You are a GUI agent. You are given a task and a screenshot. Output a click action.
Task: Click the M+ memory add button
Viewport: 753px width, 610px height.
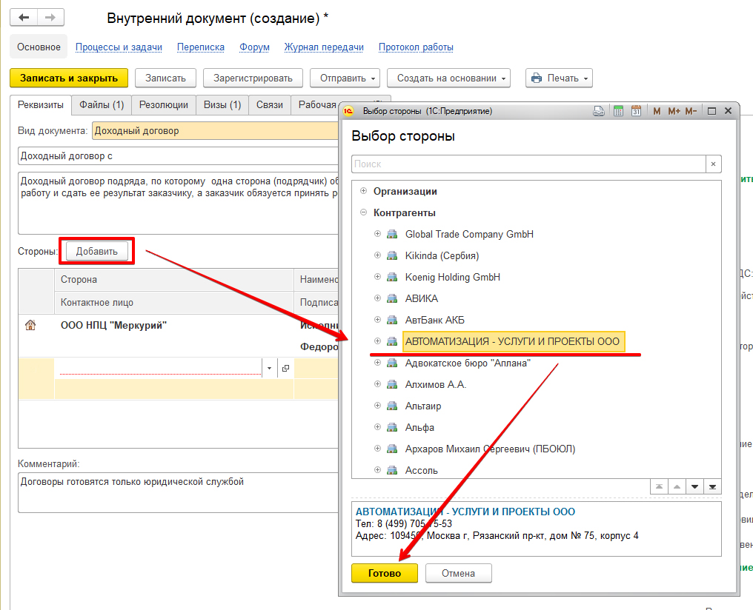point(674,111)
